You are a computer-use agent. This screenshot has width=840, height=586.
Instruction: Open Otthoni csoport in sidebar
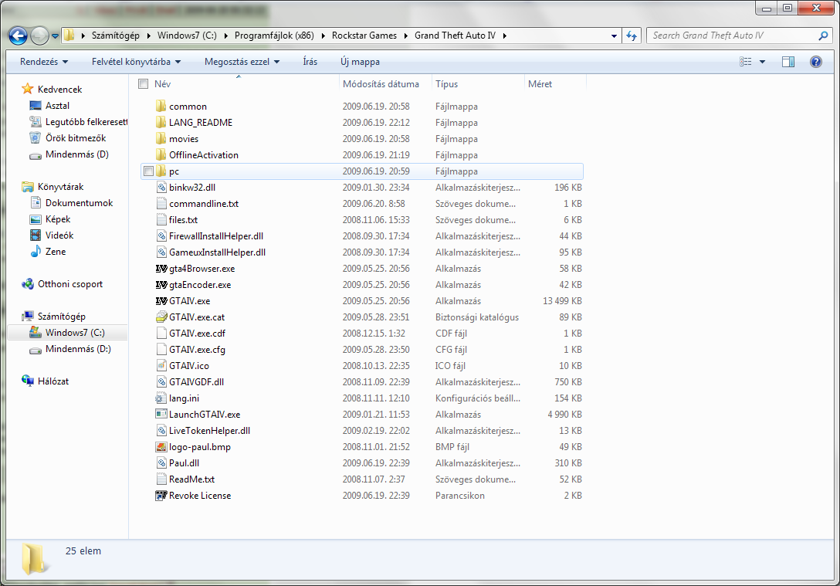tap(70, 284)
